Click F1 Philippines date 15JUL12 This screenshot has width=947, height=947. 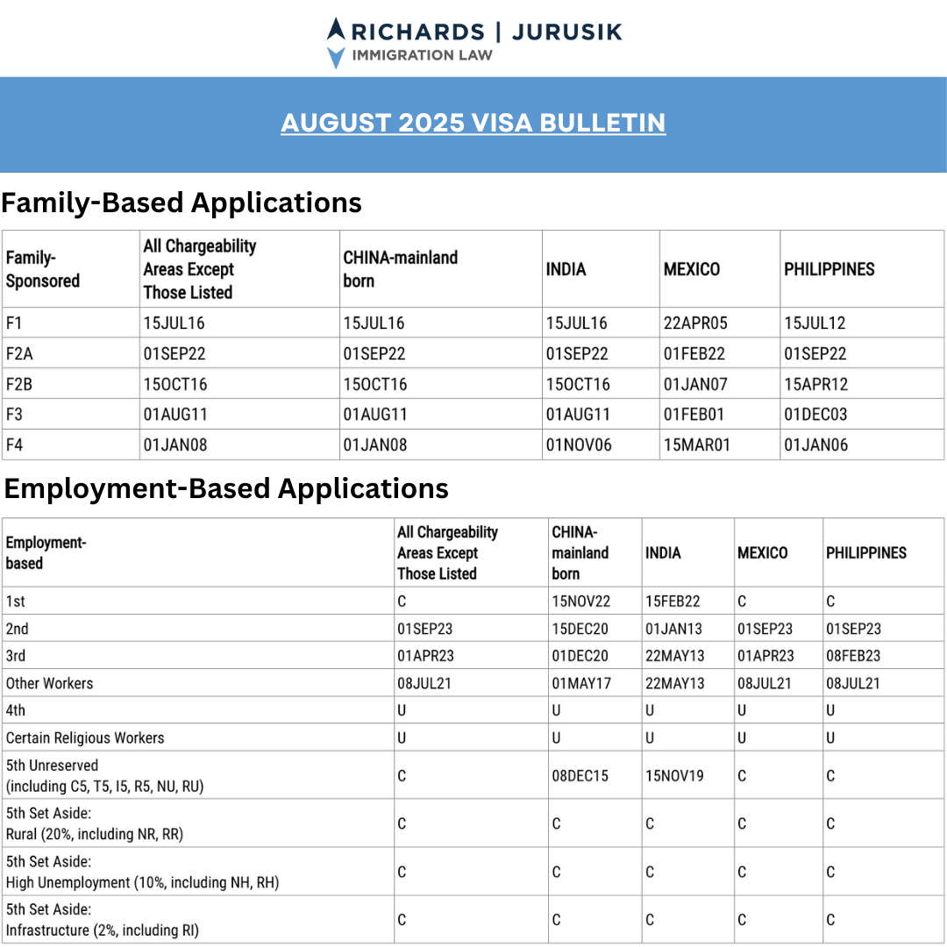(x=815, y=323)
